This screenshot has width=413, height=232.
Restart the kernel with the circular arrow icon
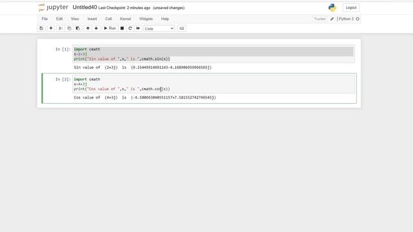point(130,28)
